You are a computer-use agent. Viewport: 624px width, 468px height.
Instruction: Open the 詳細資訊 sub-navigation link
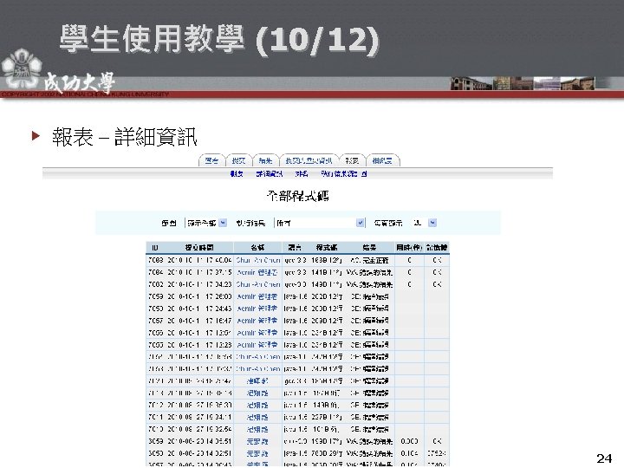(269, 174)
